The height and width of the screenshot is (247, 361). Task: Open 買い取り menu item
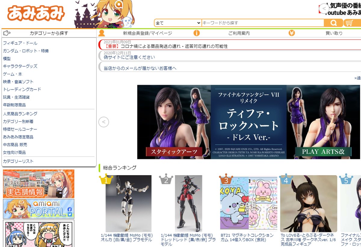[334, 33]
